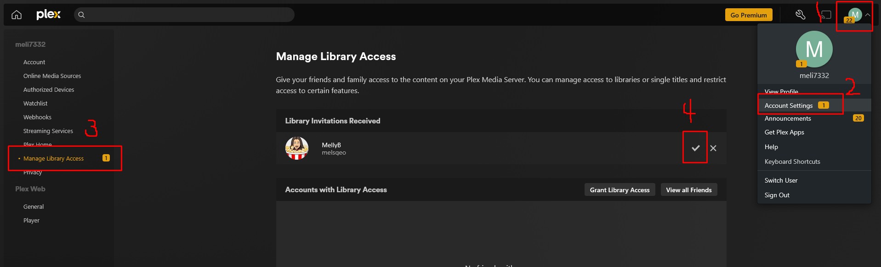Click the search magnifier icon
Screen dimensions: 881x267
pos(81,15)
